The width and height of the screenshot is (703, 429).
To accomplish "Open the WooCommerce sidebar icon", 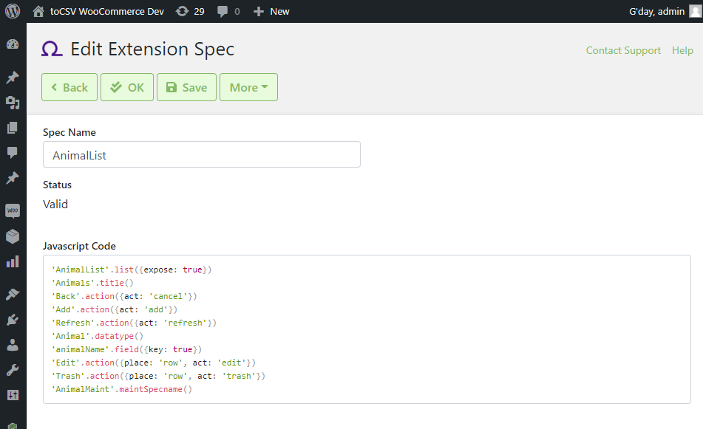I will tap(13, 210).
